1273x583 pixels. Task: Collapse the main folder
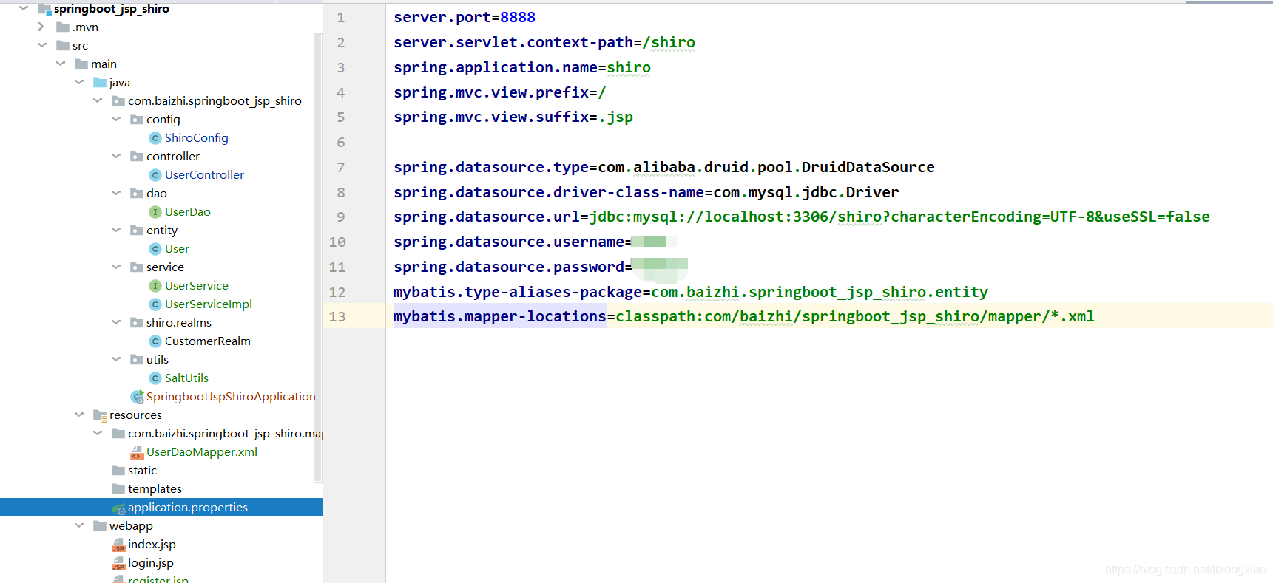click(x=60, y=64)
